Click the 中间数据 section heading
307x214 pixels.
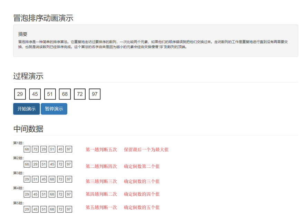click(28, 129)
